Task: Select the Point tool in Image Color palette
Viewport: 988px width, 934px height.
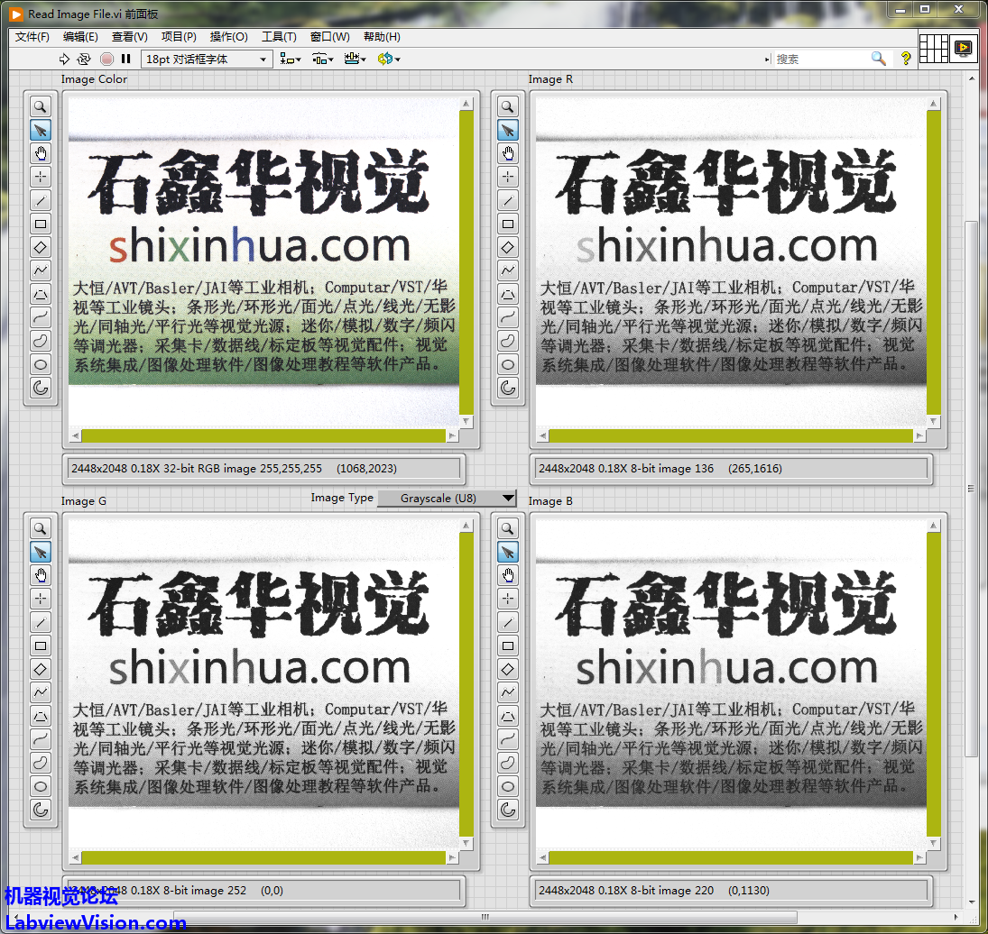Action: click(41, 177)
